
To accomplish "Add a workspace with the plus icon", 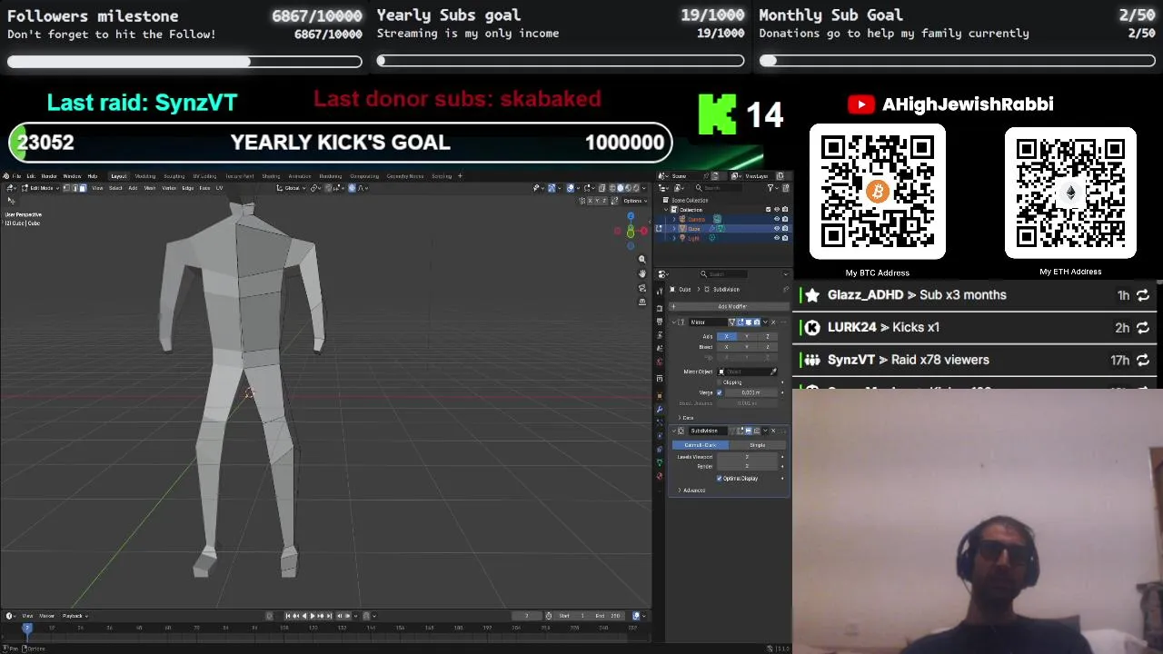I will coord(460,175).
